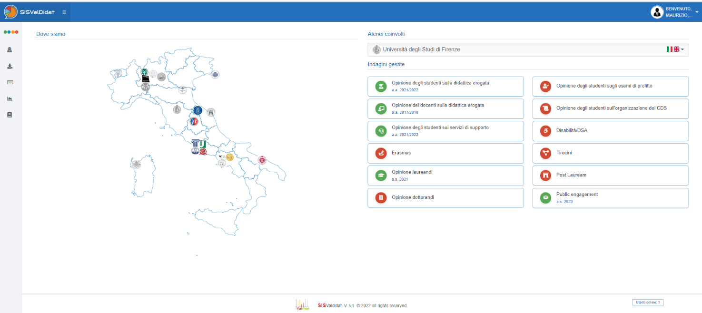The width and height of the screenshot is (702, 313).
Task: Click the Dove siamo heading
Action: [x=51, y=34]
